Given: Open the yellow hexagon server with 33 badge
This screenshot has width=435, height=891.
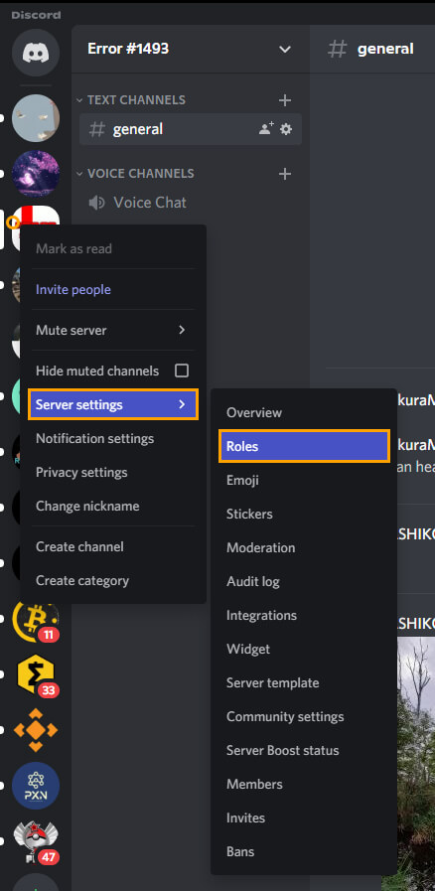Looking at the screenshot, I should point(35,675).
